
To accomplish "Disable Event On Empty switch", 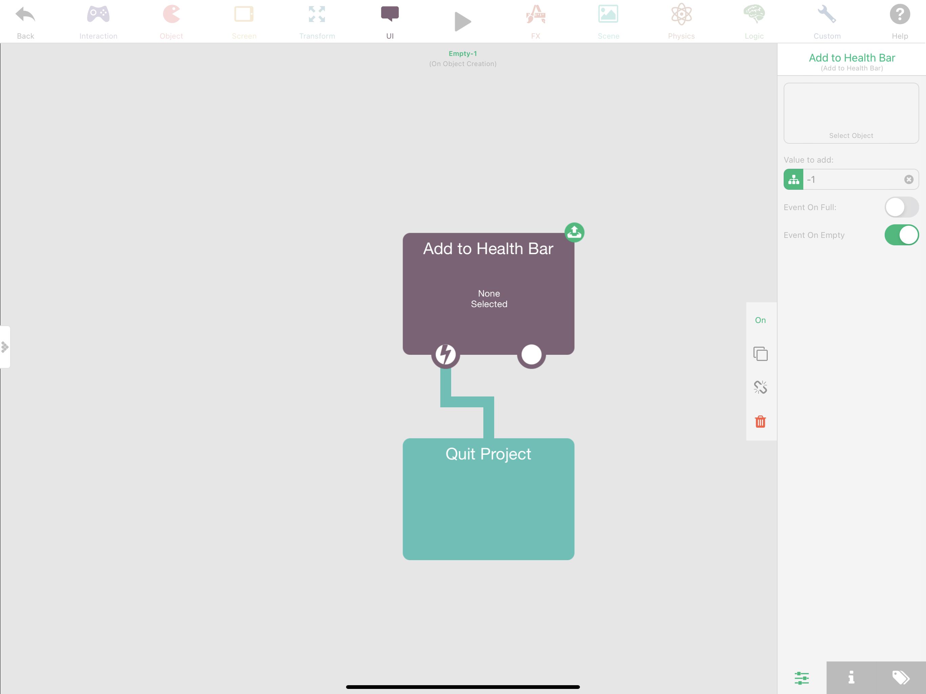I will pos(901,235).
